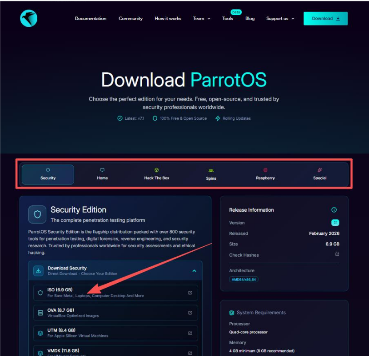Viewport: 369px width, 356px height.
Task: Click the Download Security arrow icon
Action: pyautogui.click(x=38, y=271)
